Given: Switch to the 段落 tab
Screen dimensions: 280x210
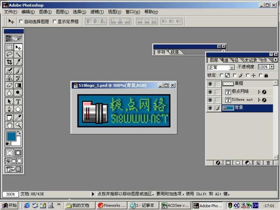Looking at the screenshot, I should 175,52.
